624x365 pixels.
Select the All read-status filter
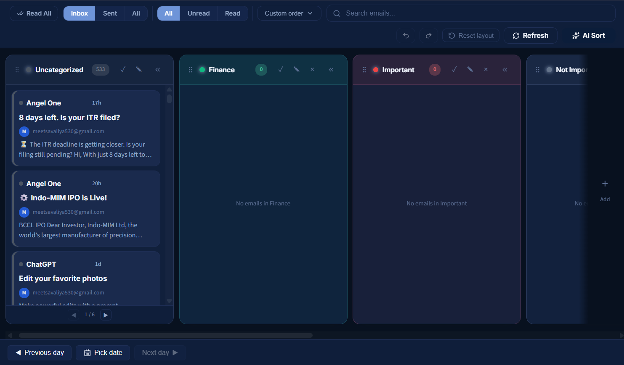(169, 13)
